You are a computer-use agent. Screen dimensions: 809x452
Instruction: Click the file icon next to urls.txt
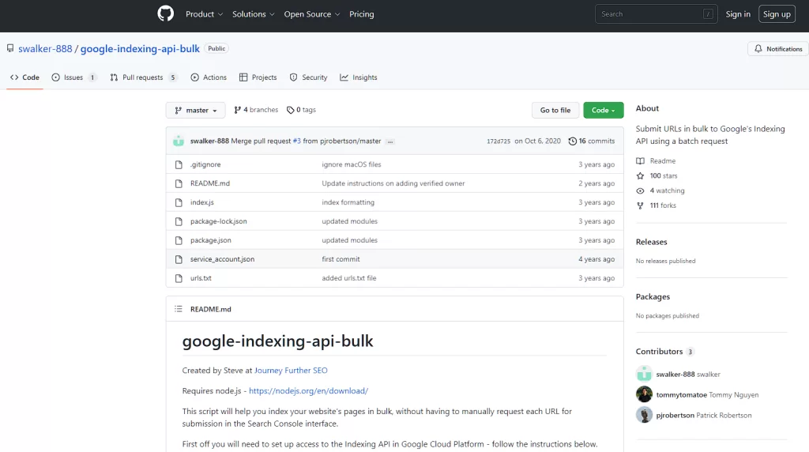179,278
